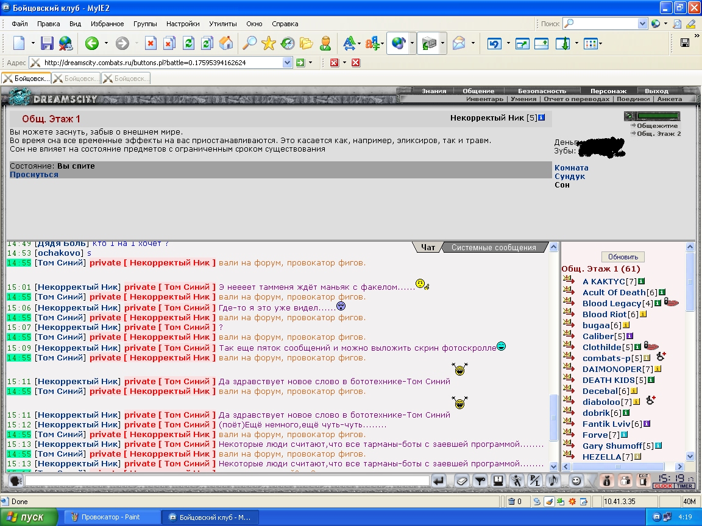This screenshot has height=526, width=702.
Task: Open the dropdown next to the grid layout icon
Action: coord(600,43)
